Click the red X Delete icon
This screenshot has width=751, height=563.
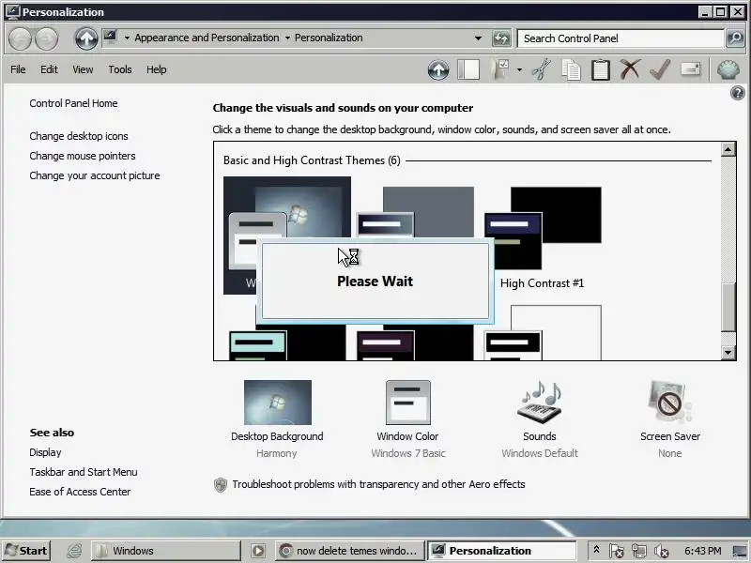pos(630,69)
